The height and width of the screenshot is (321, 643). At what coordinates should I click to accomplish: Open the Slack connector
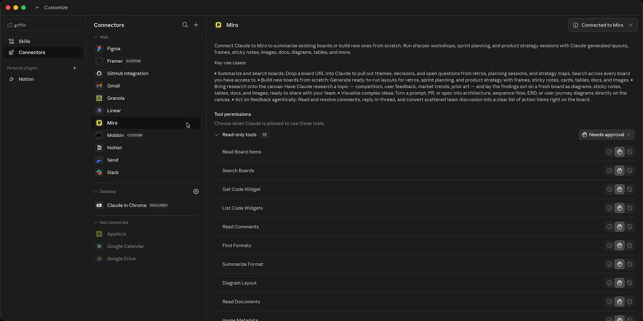[x=146, y=173]
